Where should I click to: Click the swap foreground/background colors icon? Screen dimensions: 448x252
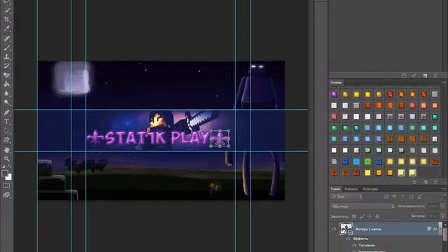(10, 166)
